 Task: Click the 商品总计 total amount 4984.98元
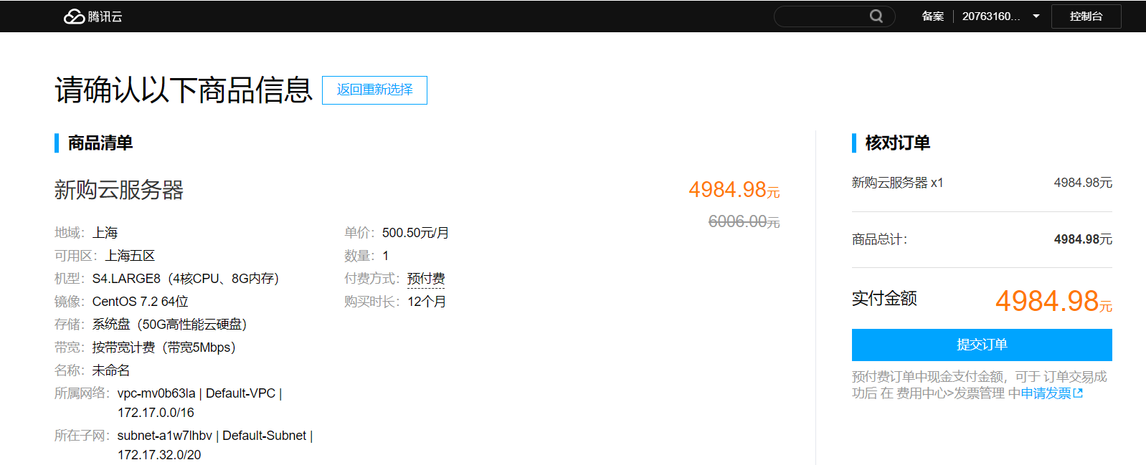[x=1083, y=239]
